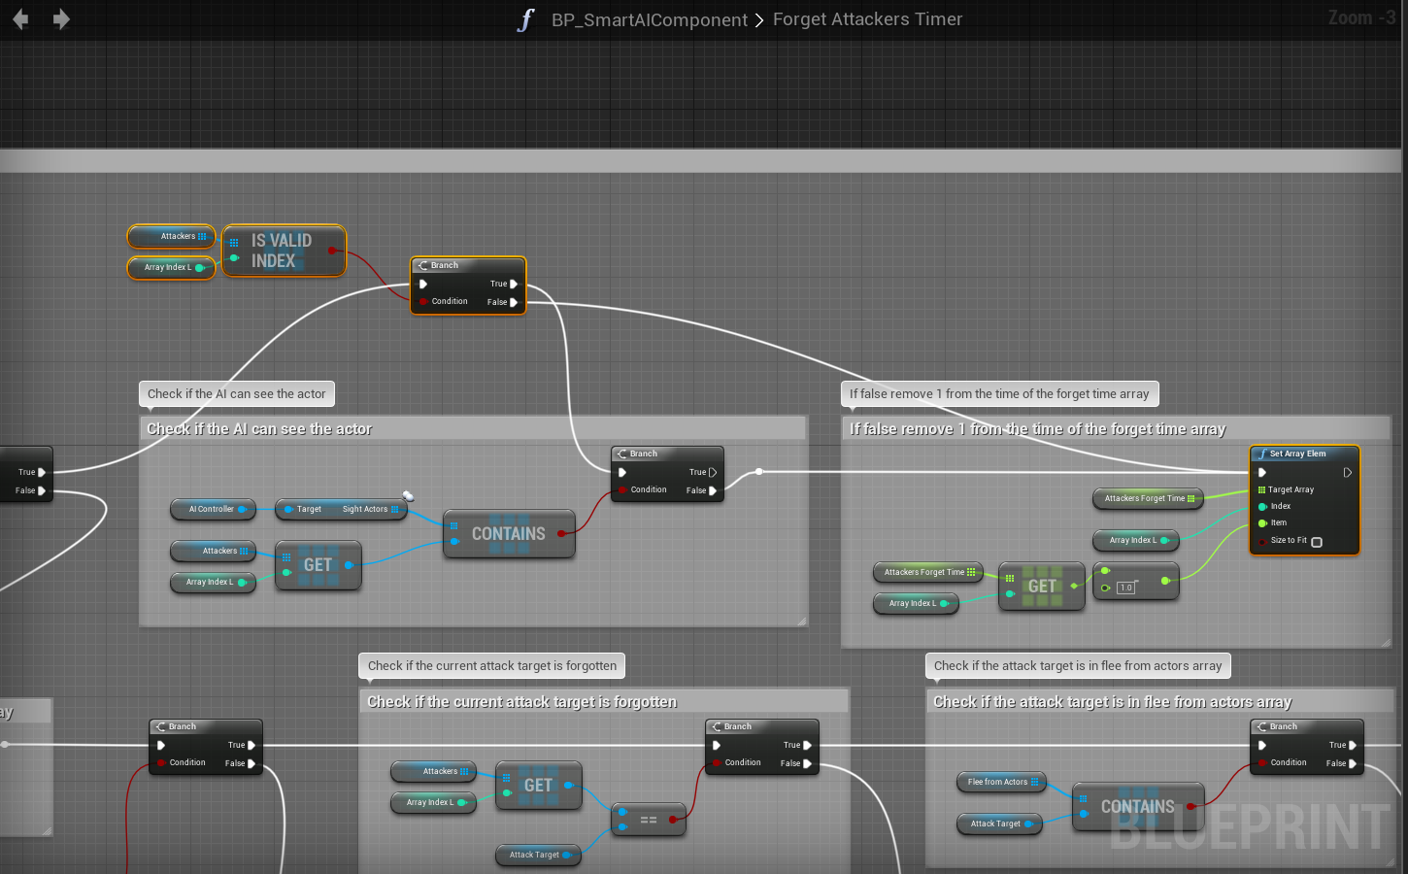Click the reroute node before Set Array Elem
Image resolution: width=1408 pixels, height=874 pixels.
point(759,472)
